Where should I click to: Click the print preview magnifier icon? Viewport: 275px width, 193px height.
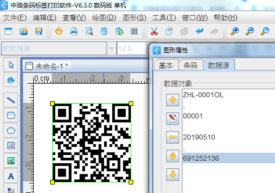89,31
